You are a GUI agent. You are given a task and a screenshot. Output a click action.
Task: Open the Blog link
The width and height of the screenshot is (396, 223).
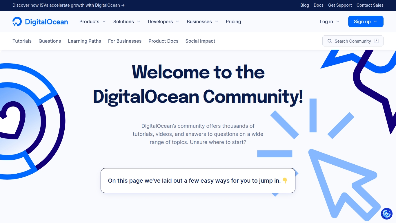click(305, 5)
